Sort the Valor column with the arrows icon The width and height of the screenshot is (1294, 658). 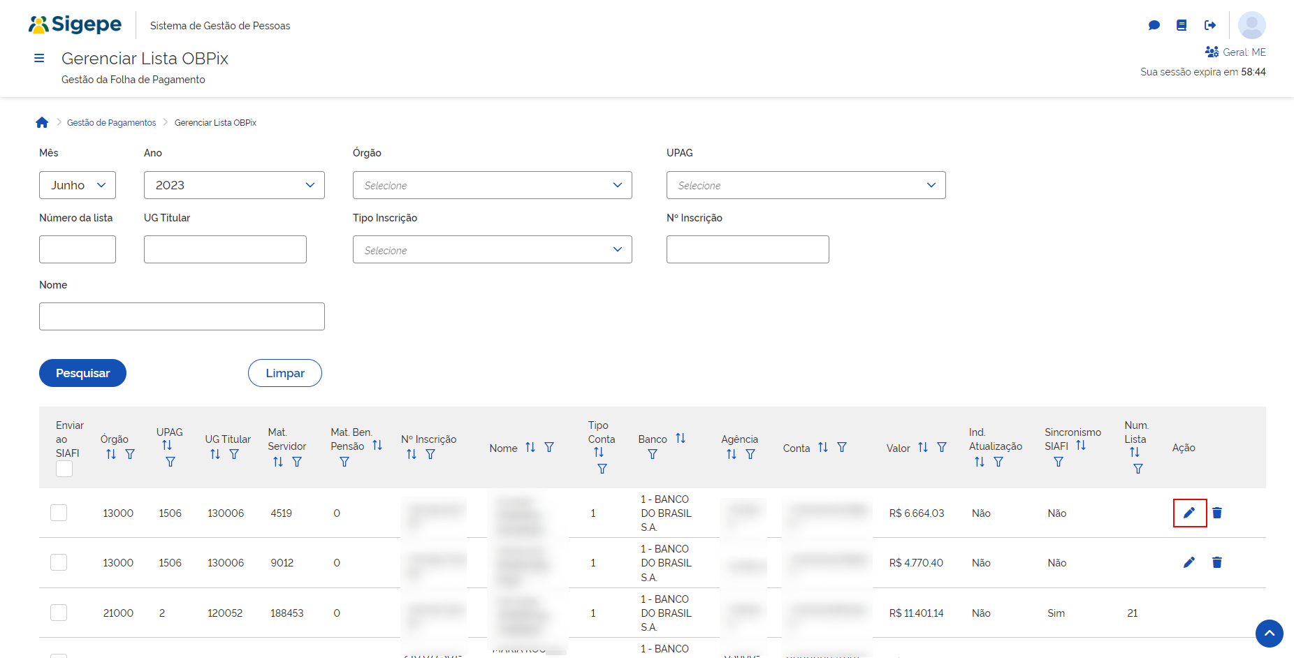point(922,446)
